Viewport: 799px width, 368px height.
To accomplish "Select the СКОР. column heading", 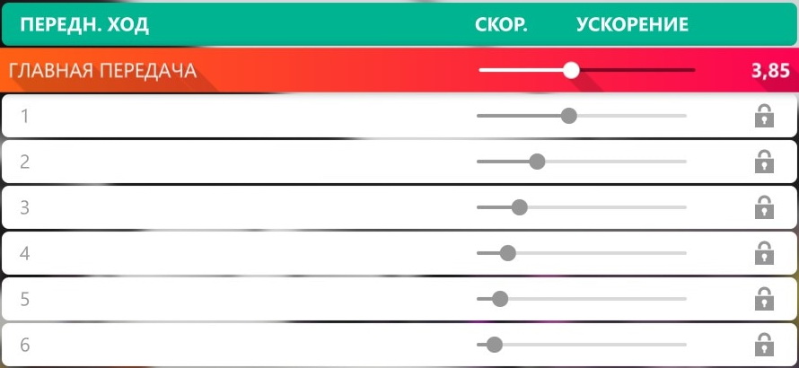I will tap(500, 23).
